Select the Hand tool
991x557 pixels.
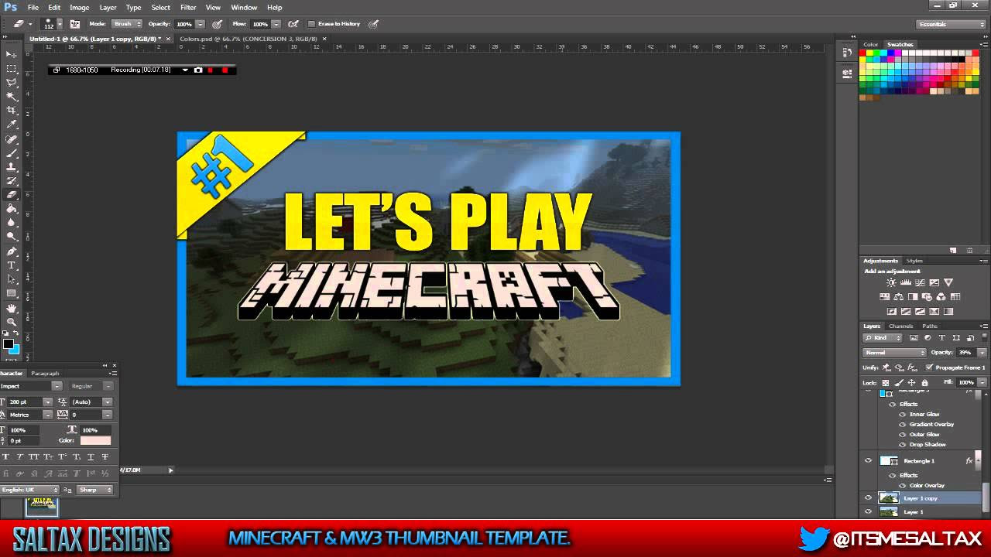pyautogui.click(x=12, y=308)
